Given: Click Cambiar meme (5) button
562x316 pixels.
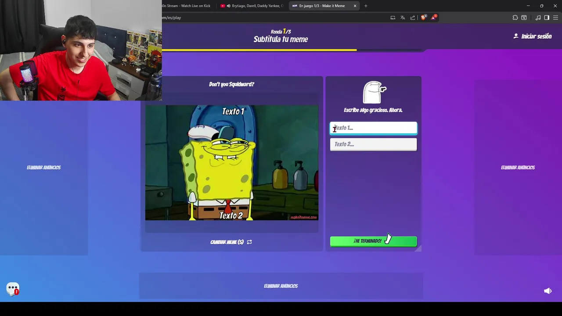Looking at the screenshot, I should pyautogui.click(x=231, y=242).
